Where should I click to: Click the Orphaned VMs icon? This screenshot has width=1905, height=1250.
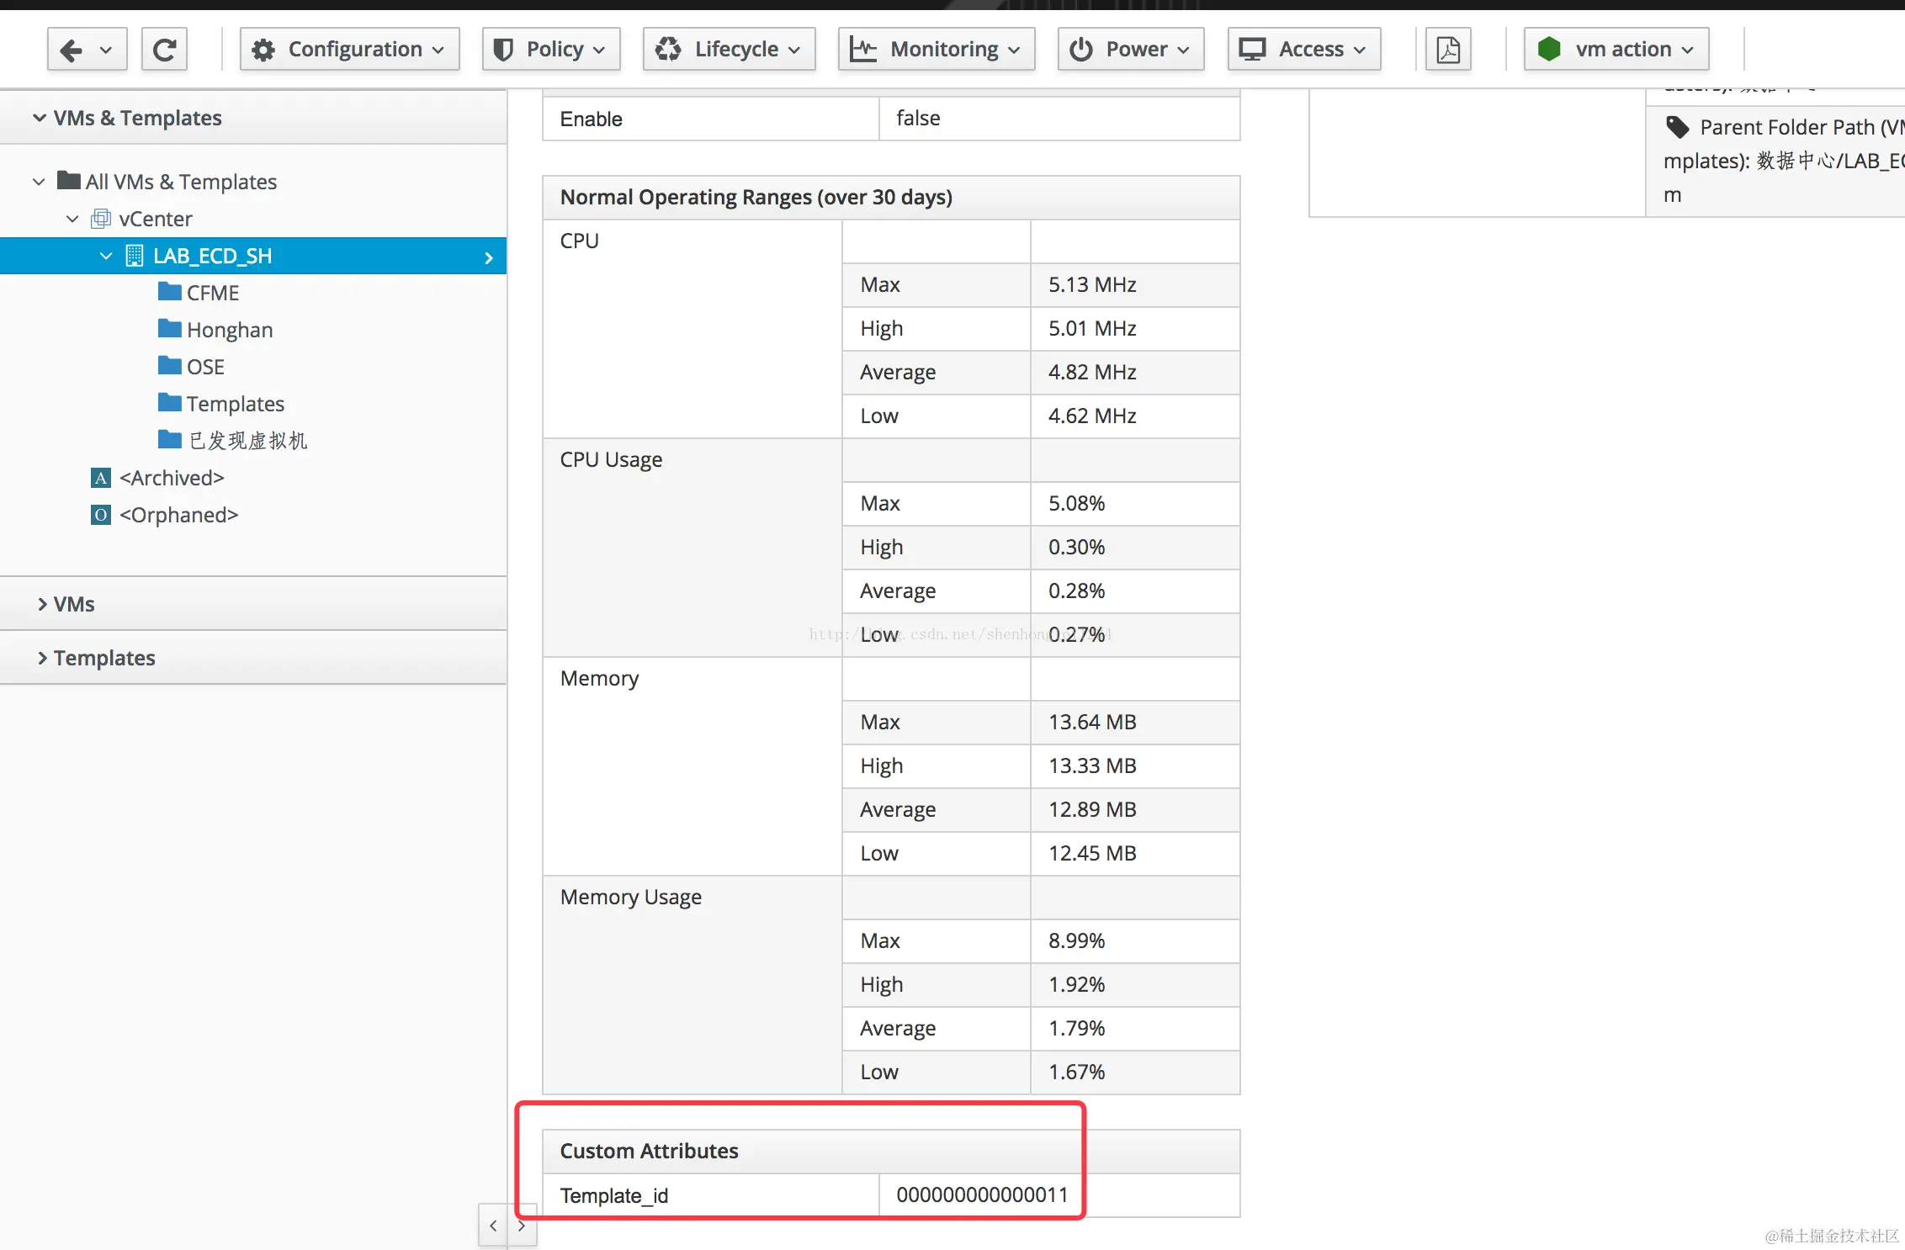coord(100,515)
